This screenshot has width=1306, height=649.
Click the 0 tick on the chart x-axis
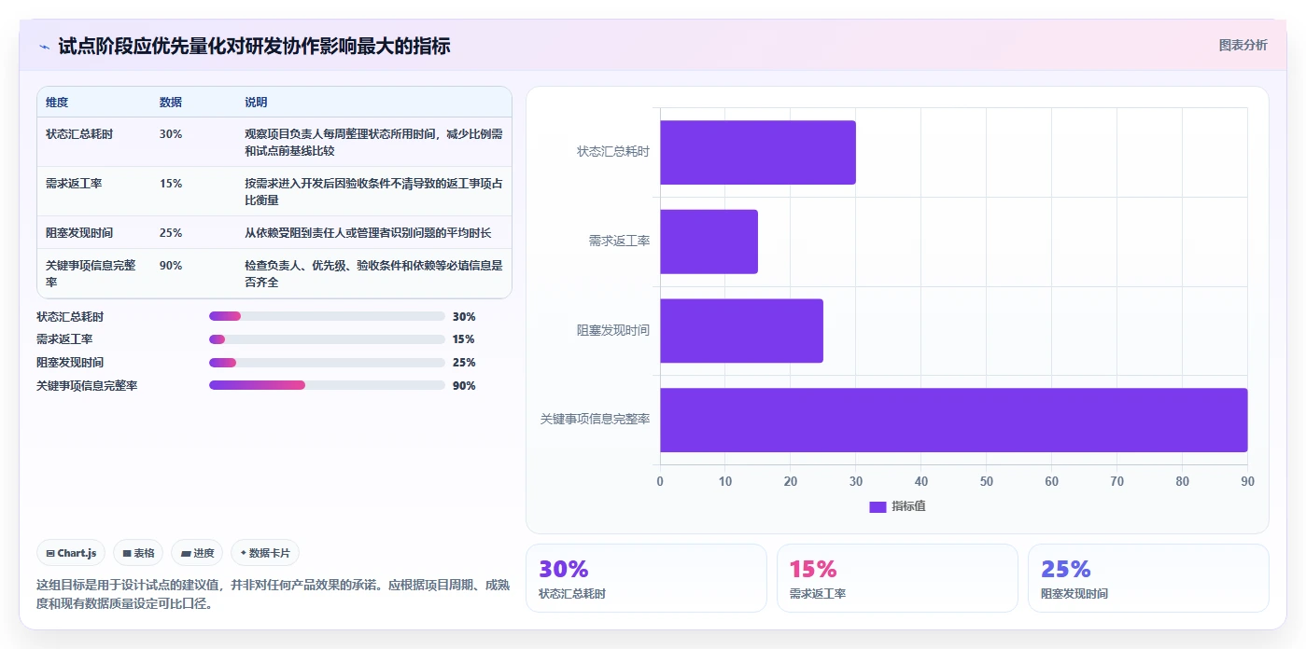point(660,482)
